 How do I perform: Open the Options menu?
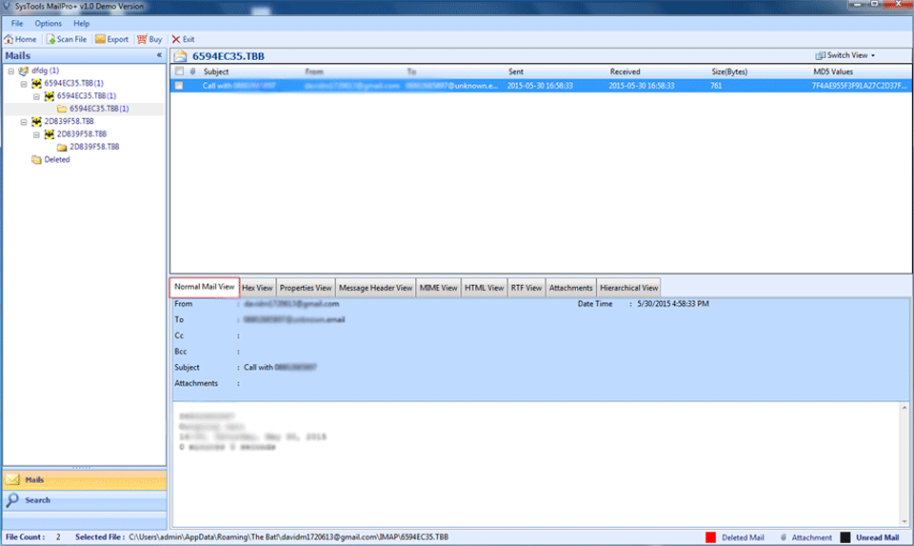click(48, 23)
